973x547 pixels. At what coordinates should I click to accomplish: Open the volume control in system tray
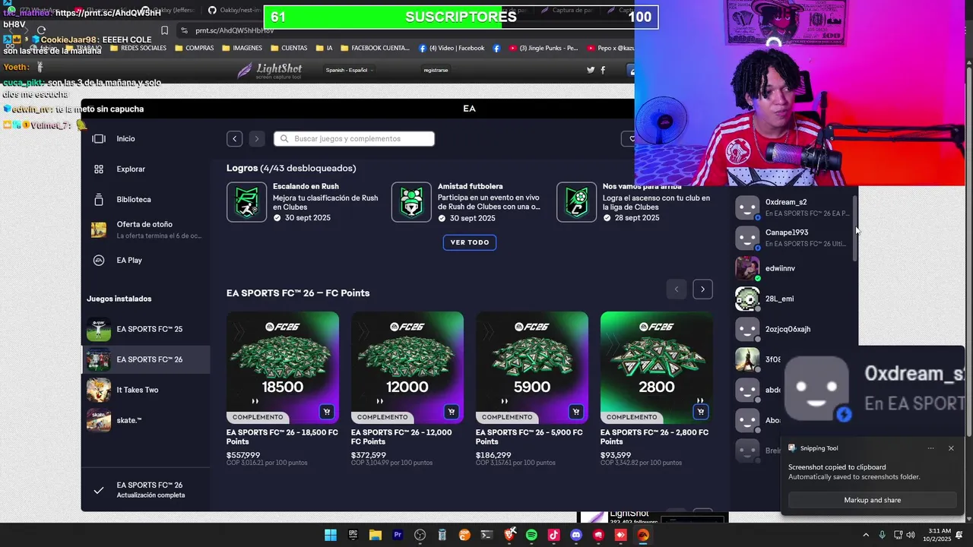point(911,535)
